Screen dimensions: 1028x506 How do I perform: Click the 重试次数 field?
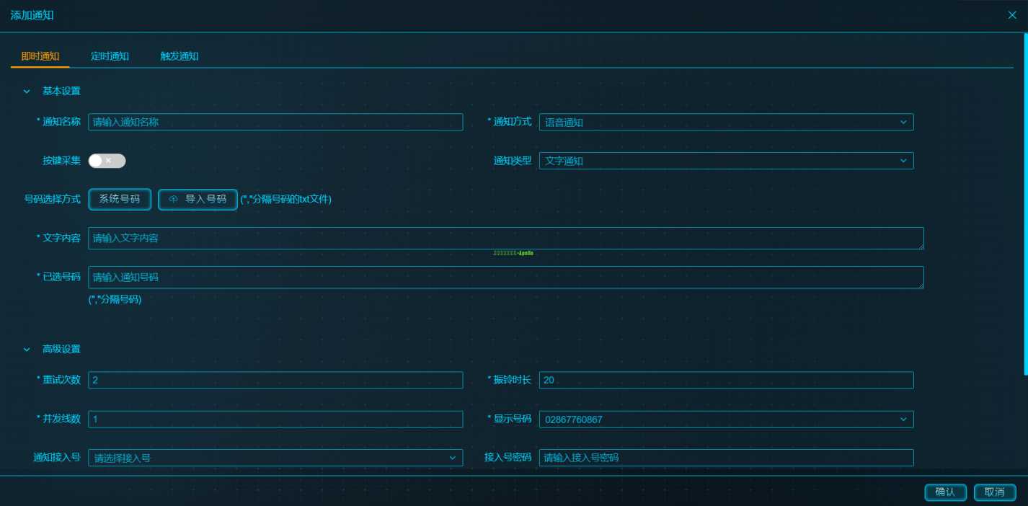[275, 380]
